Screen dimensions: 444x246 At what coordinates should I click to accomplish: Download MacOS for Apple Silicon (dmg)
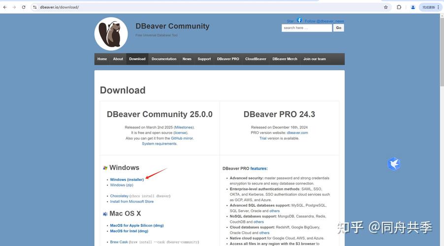click(x=137, y=225)
